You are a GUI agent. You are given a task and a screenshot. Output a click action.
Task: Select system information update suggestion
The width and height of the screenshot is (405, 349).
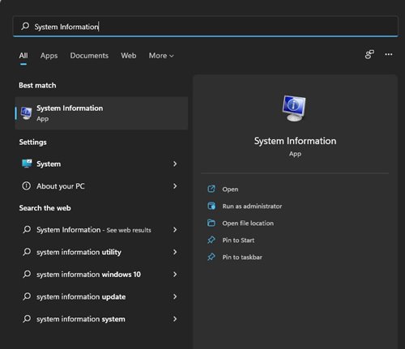[100, 296]
